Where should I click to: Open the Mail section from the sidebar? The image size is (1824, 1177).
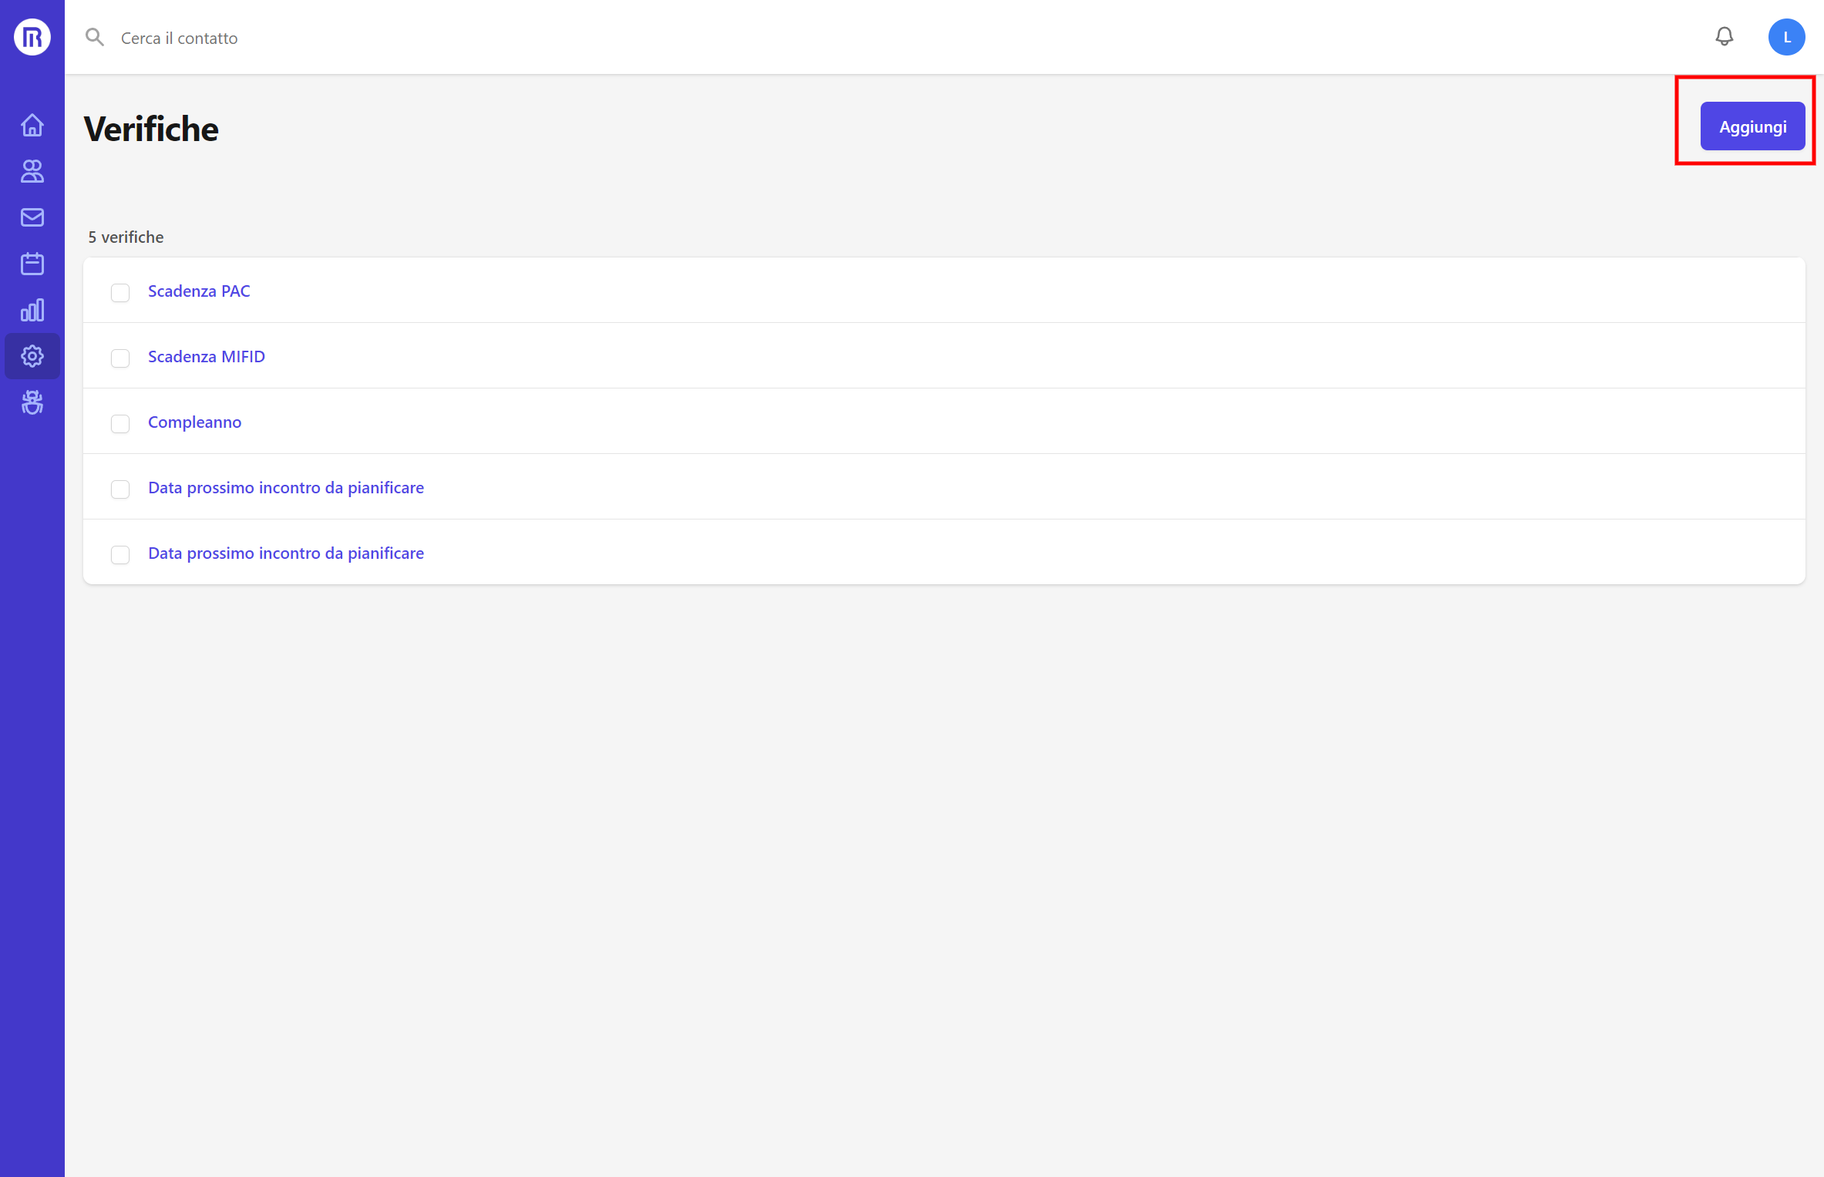point(32,217)
